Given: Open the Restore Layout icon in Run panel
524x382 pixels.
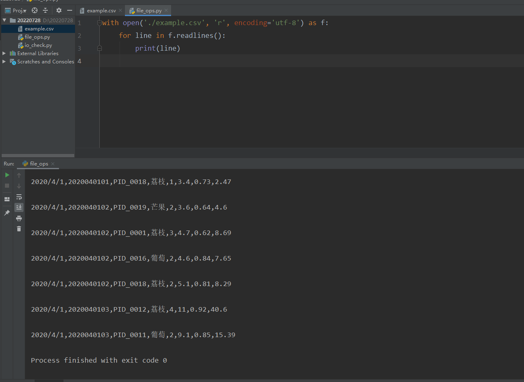Looking at the screenshot, I should 7,199.
